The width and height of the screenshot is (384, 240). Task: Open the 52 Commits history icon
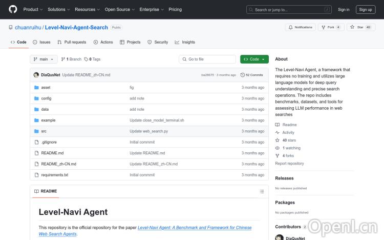point(243,75)
